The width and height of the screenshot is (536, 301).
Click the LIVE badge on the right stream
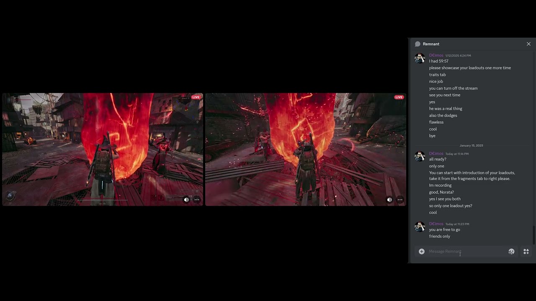tap(399, 97)
